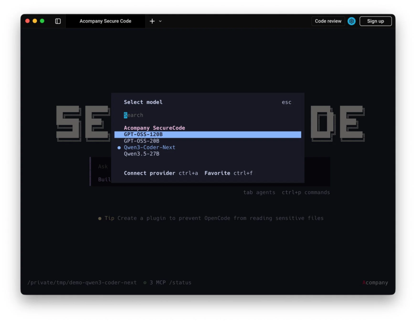Click the tip bullet indicator
This screenshot has width=416, height=322.
click(100, 218)
